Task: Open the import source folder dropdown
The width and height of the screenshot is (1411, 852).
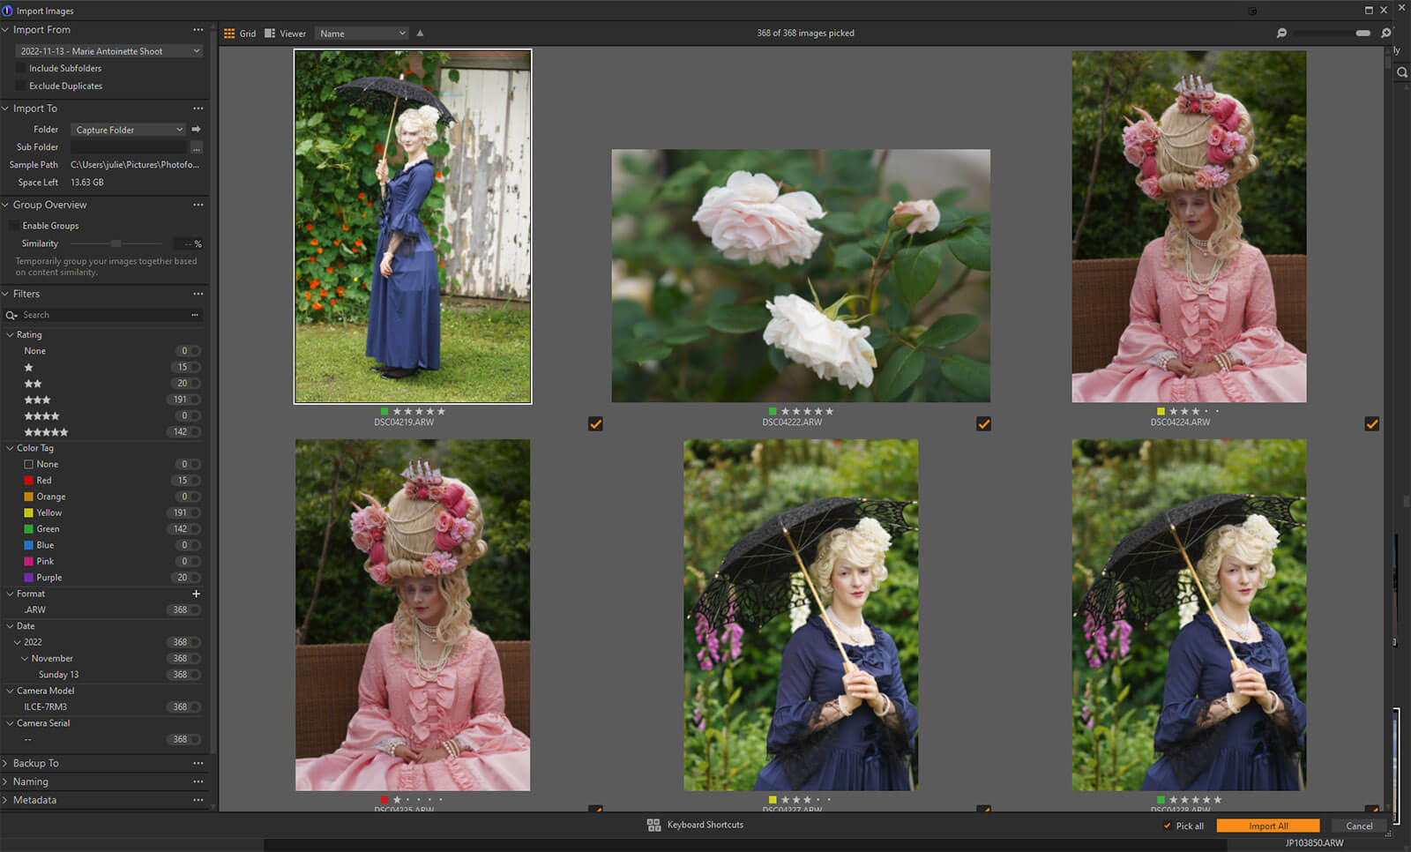Action: (x=108, y=51)
